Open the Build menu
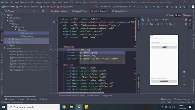The width and height of the screenshot is (195, 110). [54, 2]
